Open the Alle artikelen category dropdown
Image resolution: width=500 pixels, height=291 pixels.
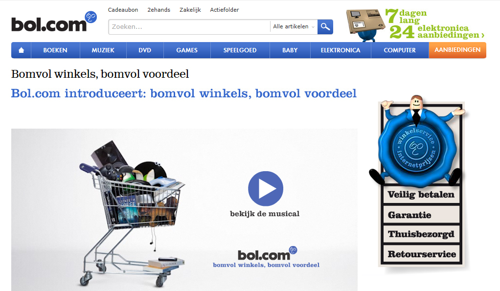coord(294,27)
